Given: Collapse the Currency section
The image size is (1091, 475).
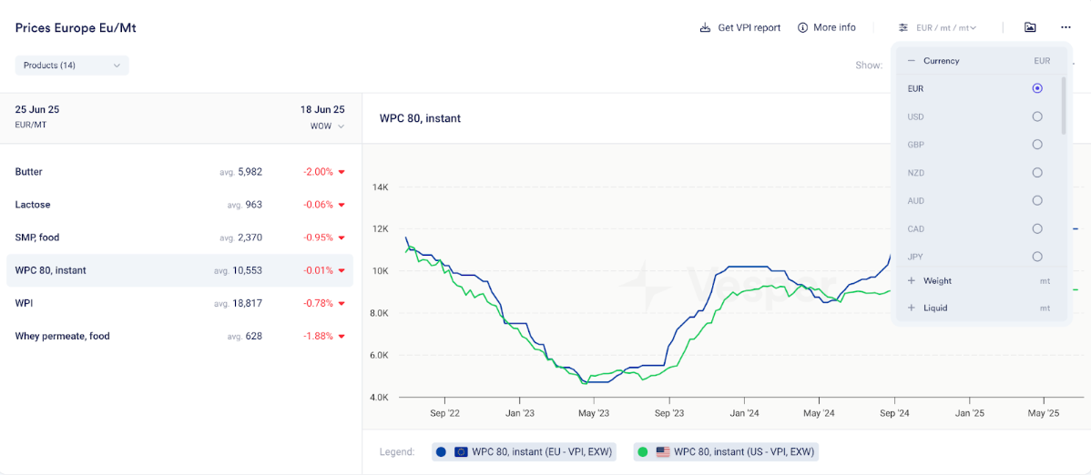Looking at the screenshot, I should pyautogui.click(x=912, y=61).
